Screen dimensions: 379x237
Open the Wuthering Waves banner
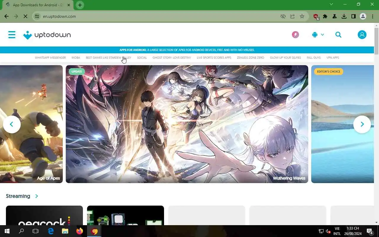pyautogui.click(x=187, y=124)
